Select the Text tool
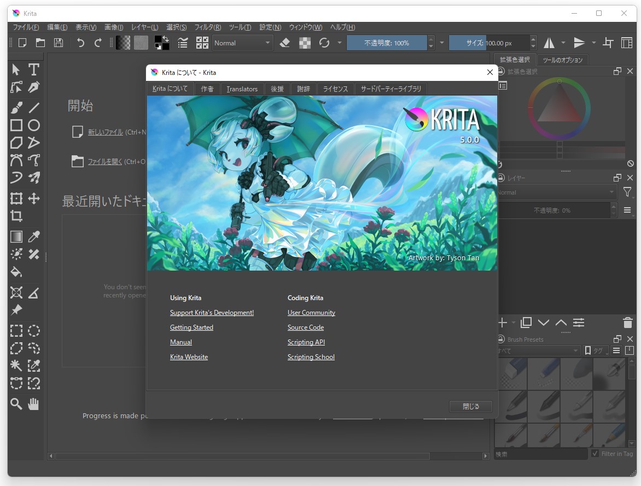Screen dimensions: 641x486 point(33,70)
